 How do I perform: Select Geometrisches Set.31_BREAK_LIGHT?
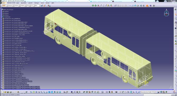click(x=13, y=73)
